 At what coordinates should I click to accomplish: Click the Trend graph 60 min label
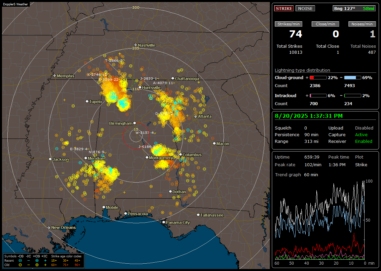click(x=296, y=175)
